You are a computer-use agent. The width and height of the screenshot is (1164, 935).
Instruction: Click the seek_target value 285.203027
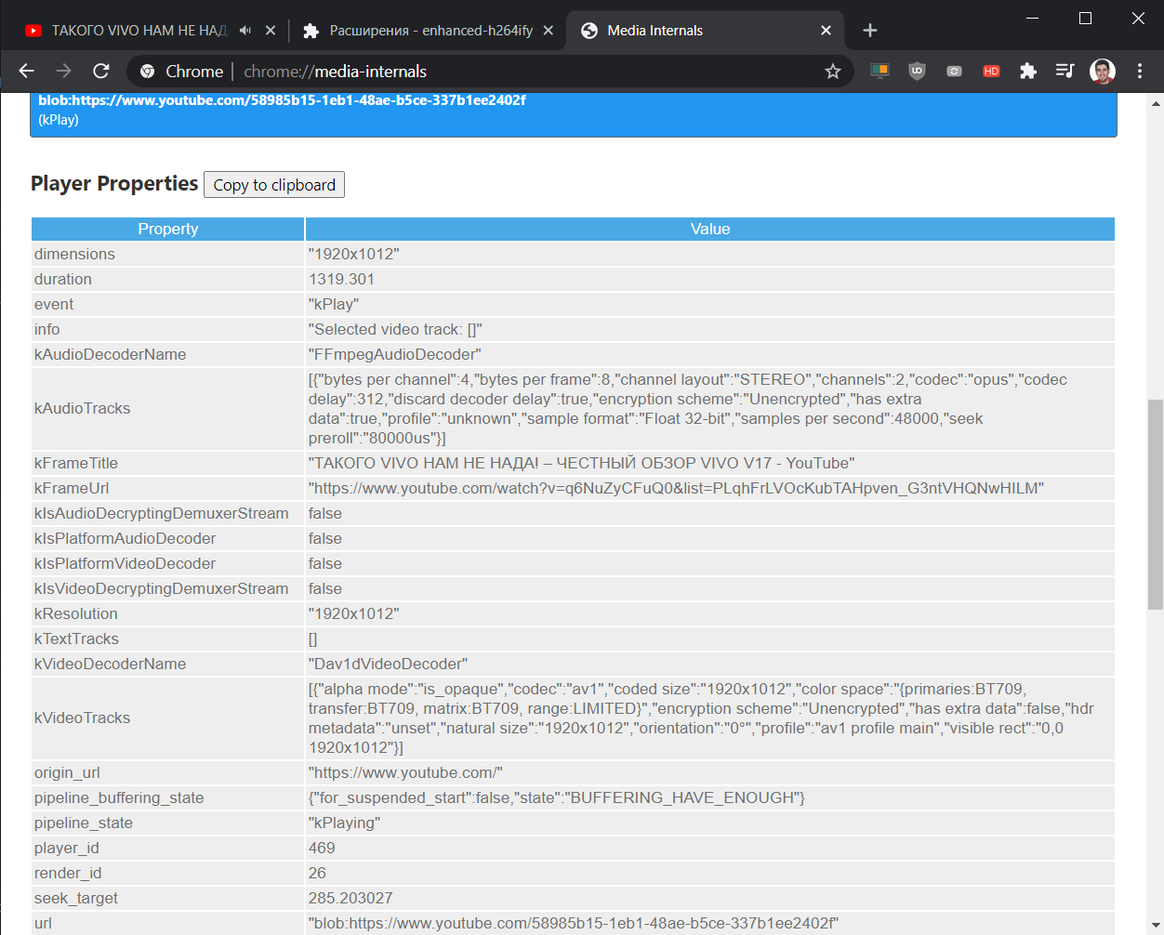point(351,898)
